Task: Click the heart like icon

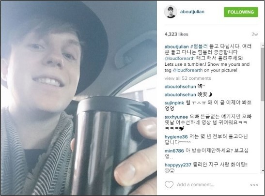Action: coord(169,184)
